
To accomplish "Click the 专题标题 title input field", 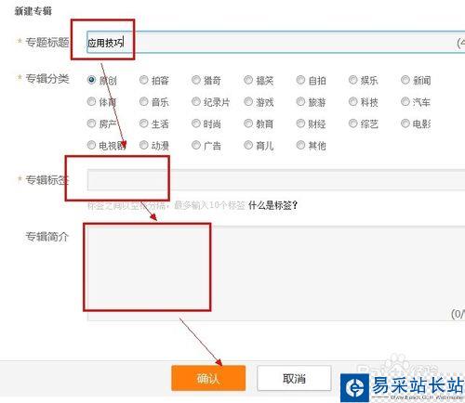I will click(276, 42).
